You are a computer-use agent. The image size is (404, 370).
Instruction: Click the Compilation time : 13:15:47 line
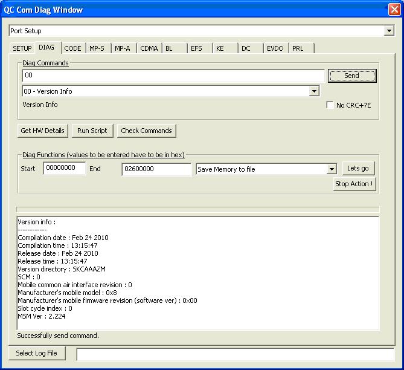(x=58, y=245)
